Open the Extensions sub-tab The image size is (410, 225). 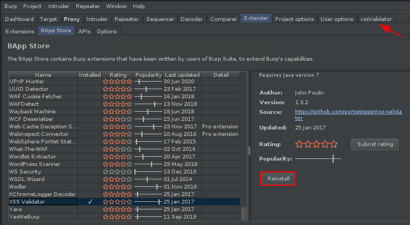(x=20, y=31)
